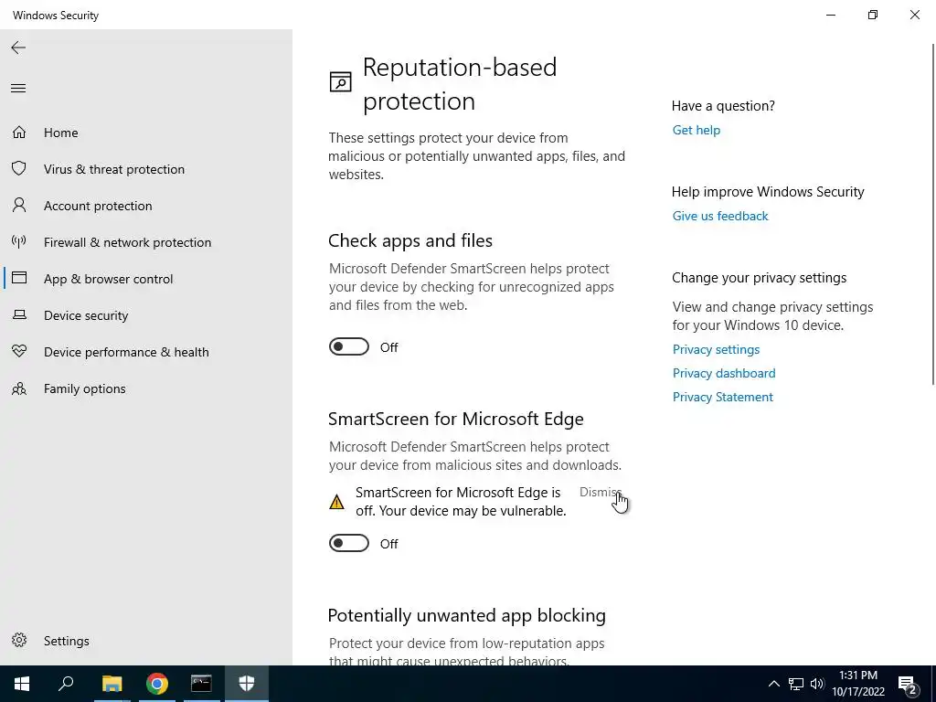The height and width of the screenshot is (702, 936).
Task: Click the back arrow icon
Action: click(18, 48)
